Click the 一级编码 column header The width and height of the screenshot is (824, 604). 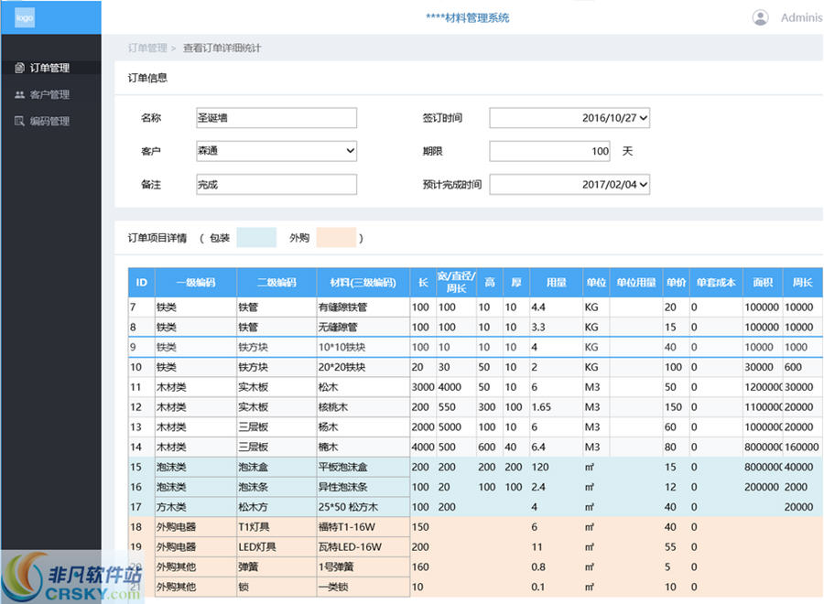196,283
